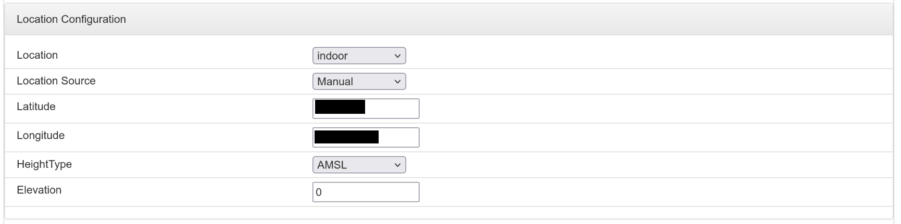This screenshot has height=224, width=901.
Task: Open the HeightType dropdown showing AMSL
Action: (359, 165)
